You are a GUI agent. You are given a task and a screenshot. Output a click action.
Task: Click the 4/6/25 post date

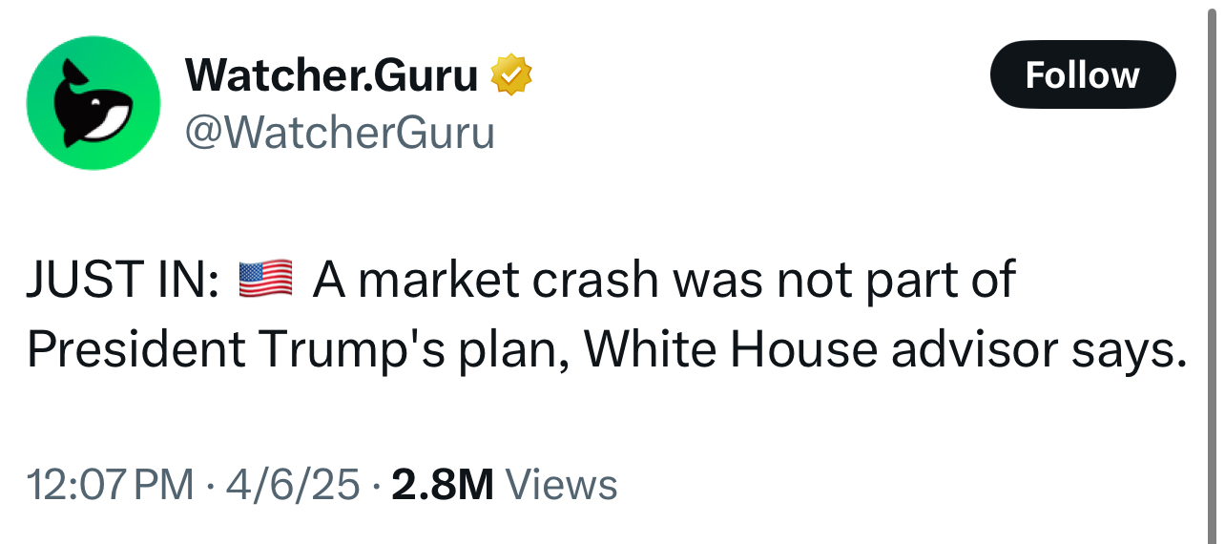[292, 485]
